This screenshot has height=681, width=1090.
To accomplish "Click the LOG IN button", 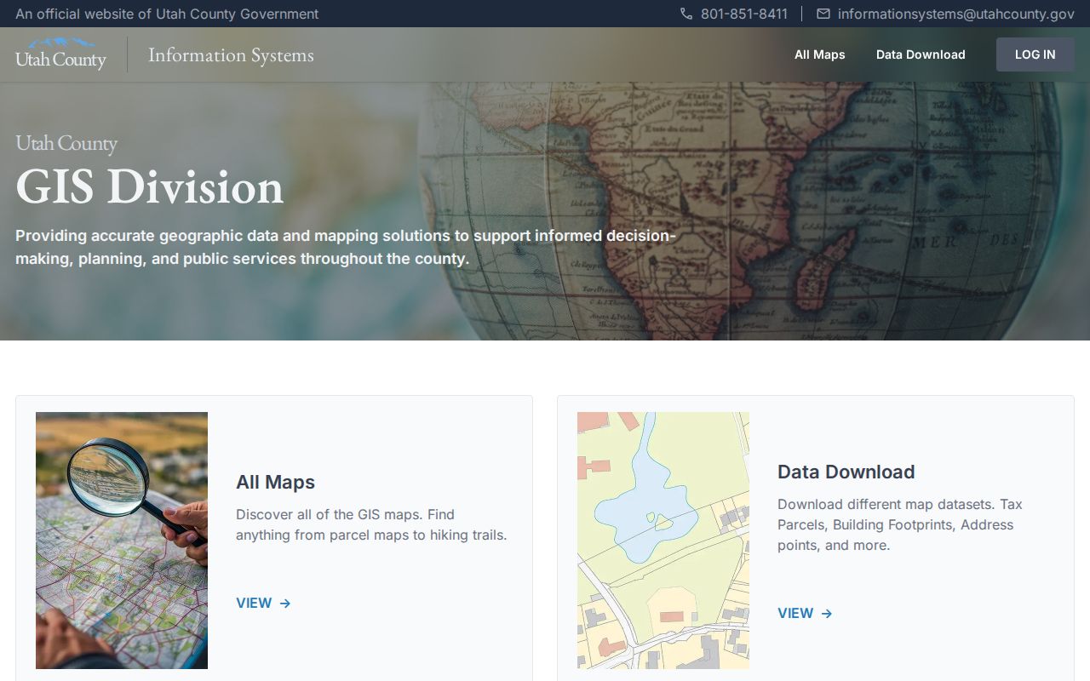I will (x=1035, y=54).
